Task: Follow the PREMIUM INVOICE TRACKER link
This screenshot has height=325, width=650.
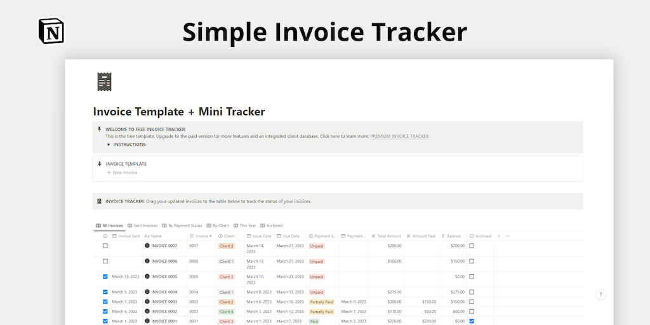Action: click(399, 136)
